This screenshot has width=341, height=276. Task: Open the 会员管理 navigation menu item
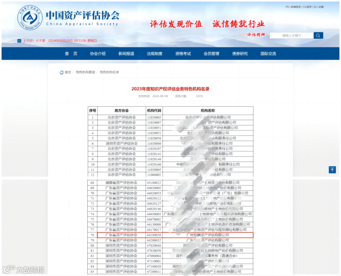(211, 54)
